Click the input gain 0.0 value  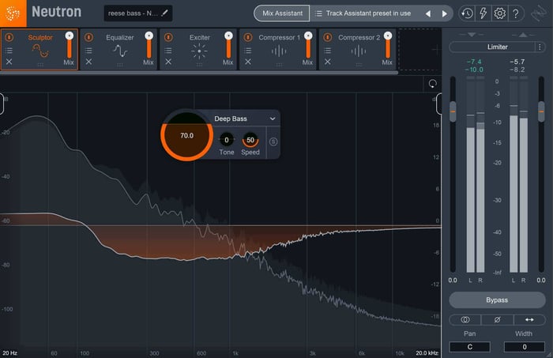pos(453,281)
